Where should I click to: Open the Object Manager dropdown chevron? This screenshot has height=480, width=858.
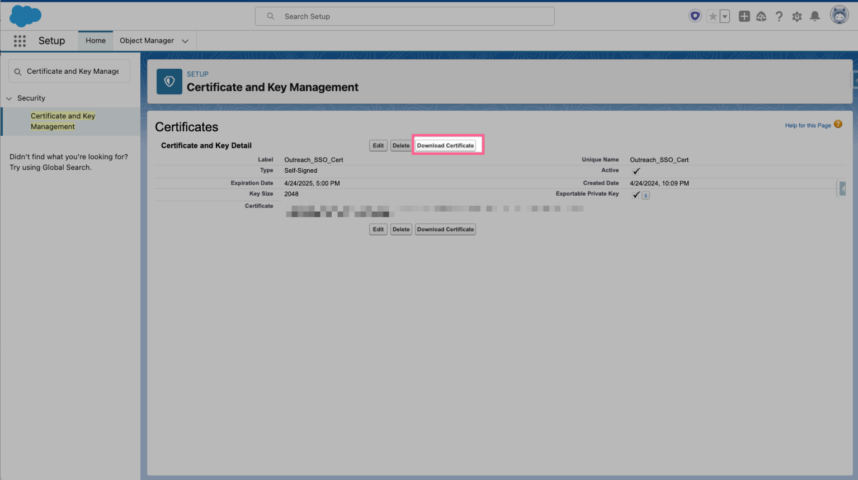(x=185, y=41)
